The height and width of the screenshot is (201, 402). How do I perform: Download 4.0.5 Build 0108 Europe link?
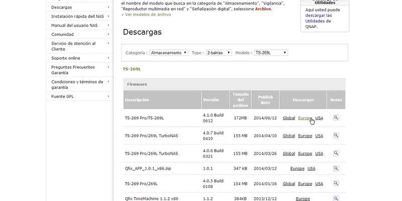pos(305,184)
